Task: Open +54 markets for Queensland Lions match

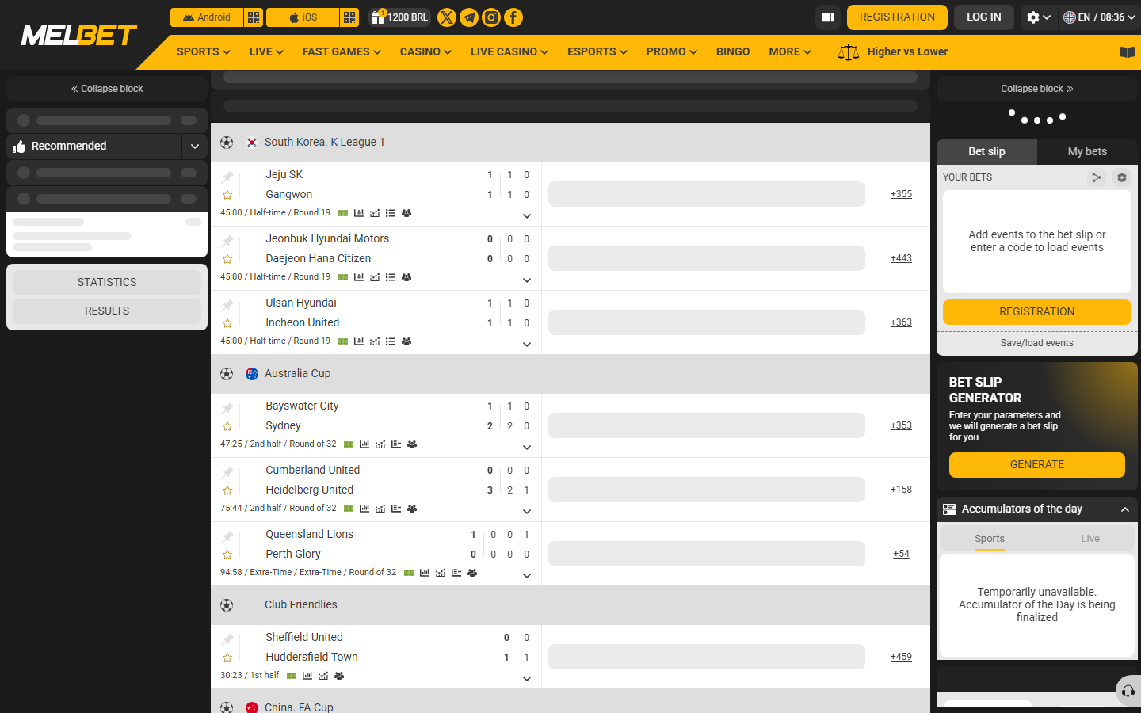Action: [x=901, y=554]
